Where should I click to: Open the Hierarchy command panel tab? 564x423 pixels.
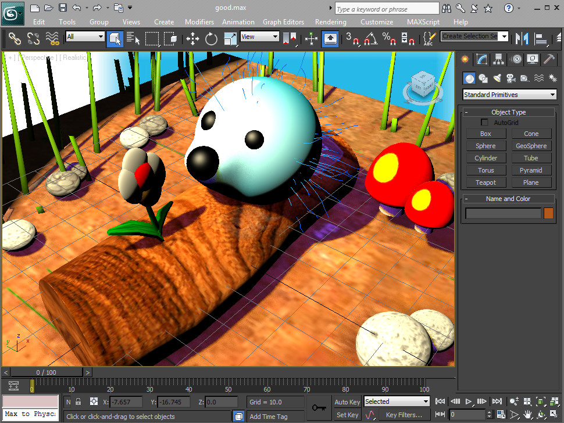[498, 59]
